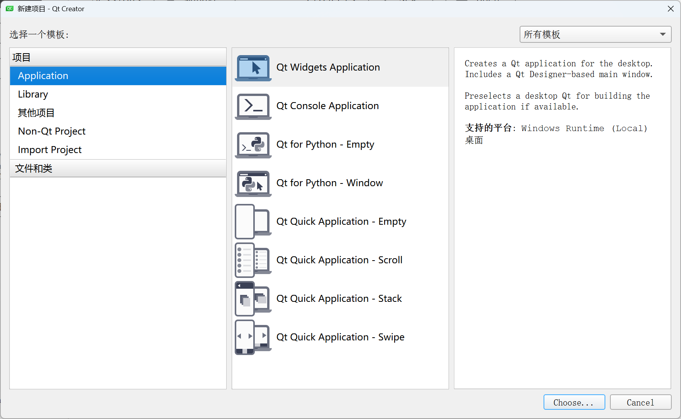Click the template description text

[559, 85]
